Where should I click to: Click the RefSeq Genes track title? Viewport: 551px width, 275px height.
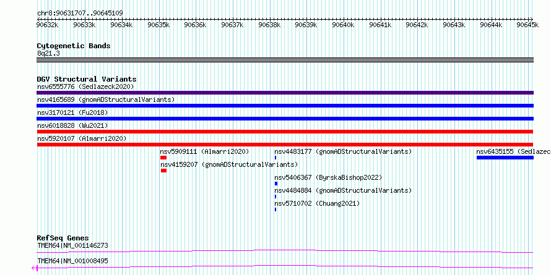(x=63, y=238)
